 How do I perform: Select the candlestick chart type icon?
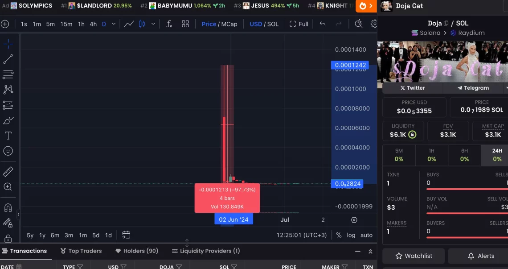(142, 24)
